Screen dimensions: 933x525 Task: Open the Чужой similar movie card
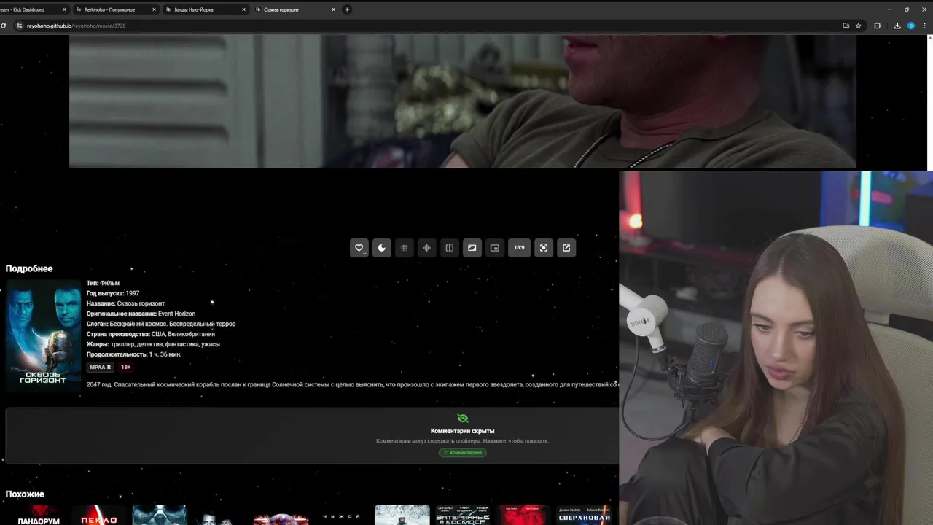tap(341, 515)
